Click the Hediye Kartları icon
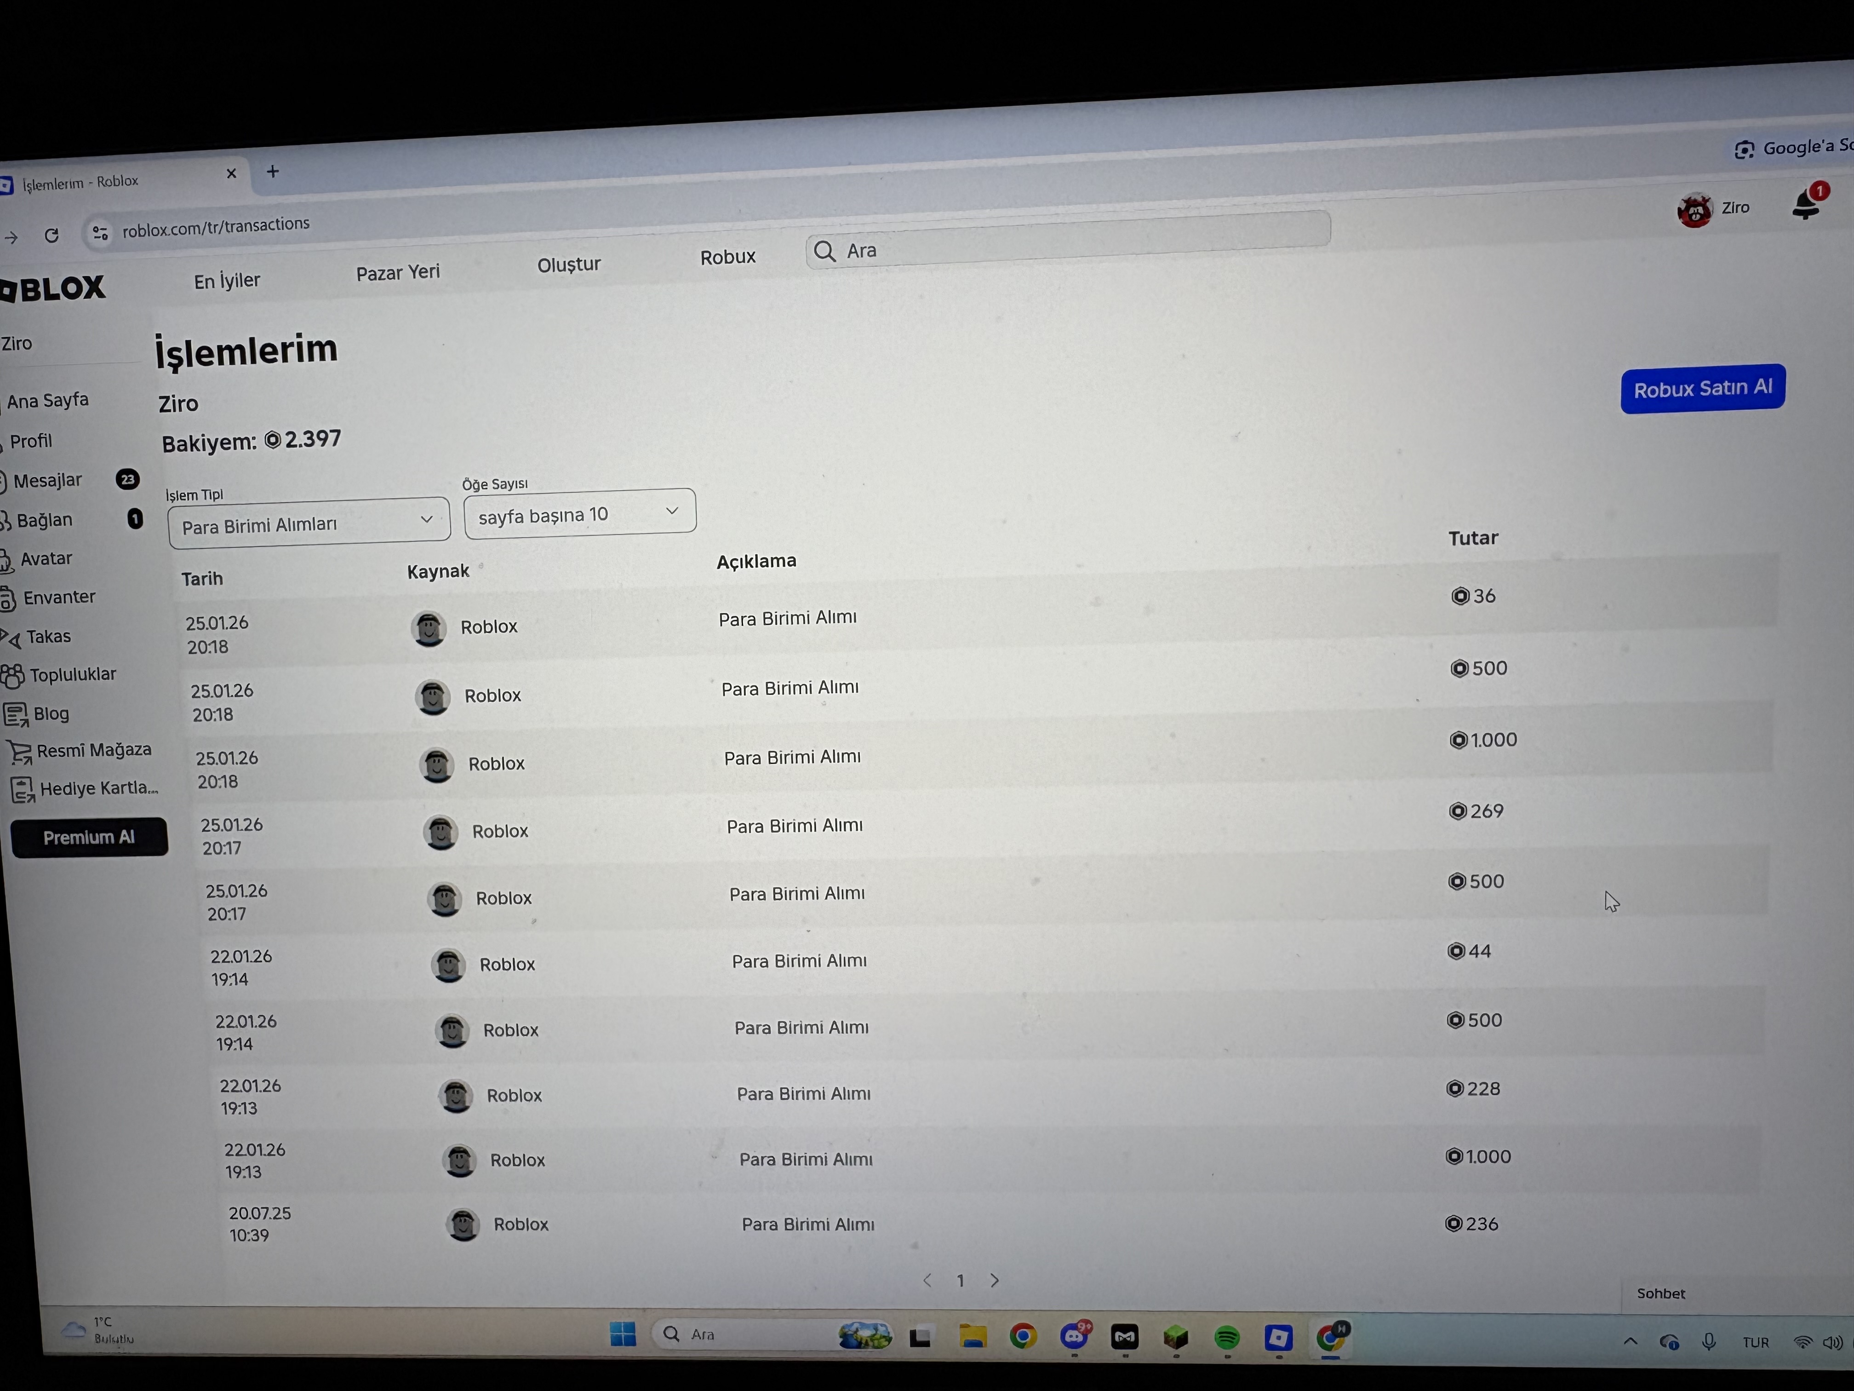This screenshot has height=1391, width=1854. coord(23,790)
